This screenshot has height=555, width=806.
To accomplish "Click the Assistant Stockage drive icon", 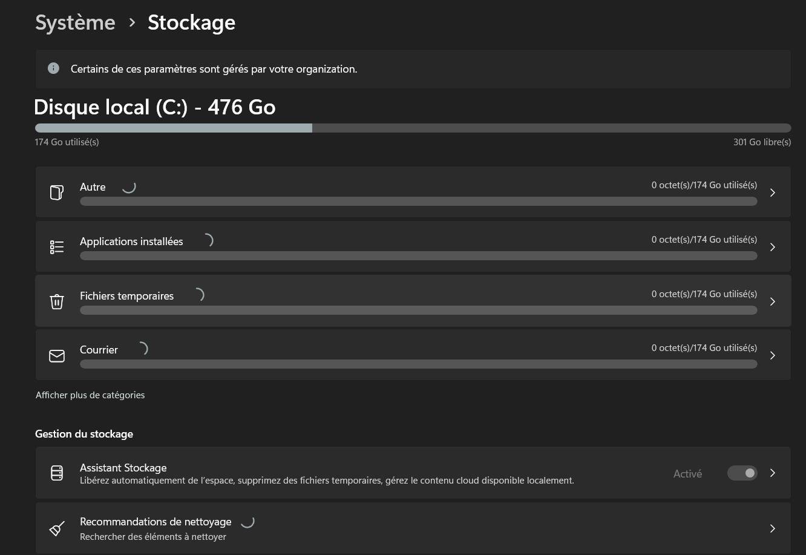I will pos(56,473).
